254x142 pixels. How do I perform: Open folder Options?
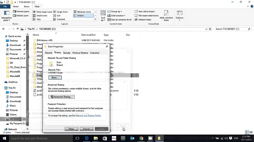[x=180, y=16]
